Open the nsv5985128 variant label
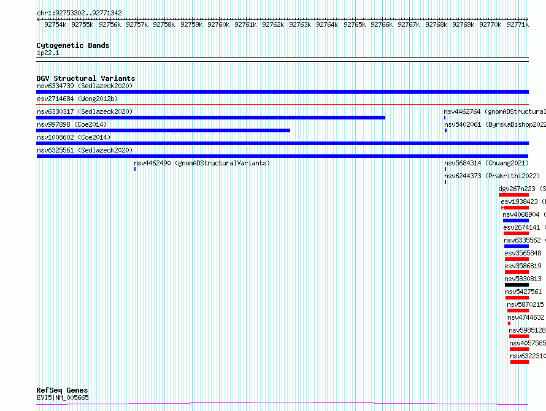The width and height of the screenshot is (546, 411). [x=527, y=330]
